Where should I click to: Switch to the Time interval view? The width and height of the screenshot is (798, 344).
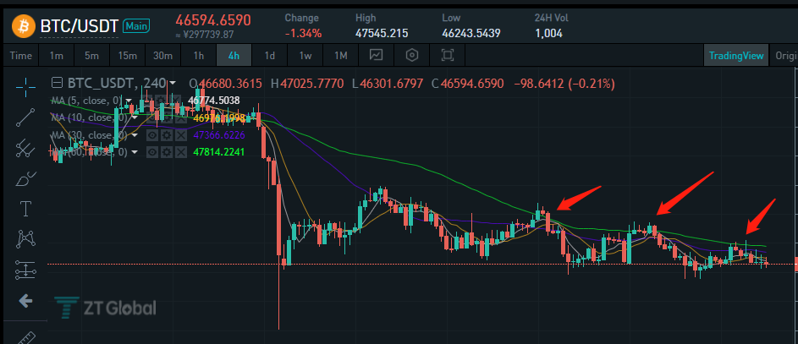pyautogui.click(x=21, y=56)
